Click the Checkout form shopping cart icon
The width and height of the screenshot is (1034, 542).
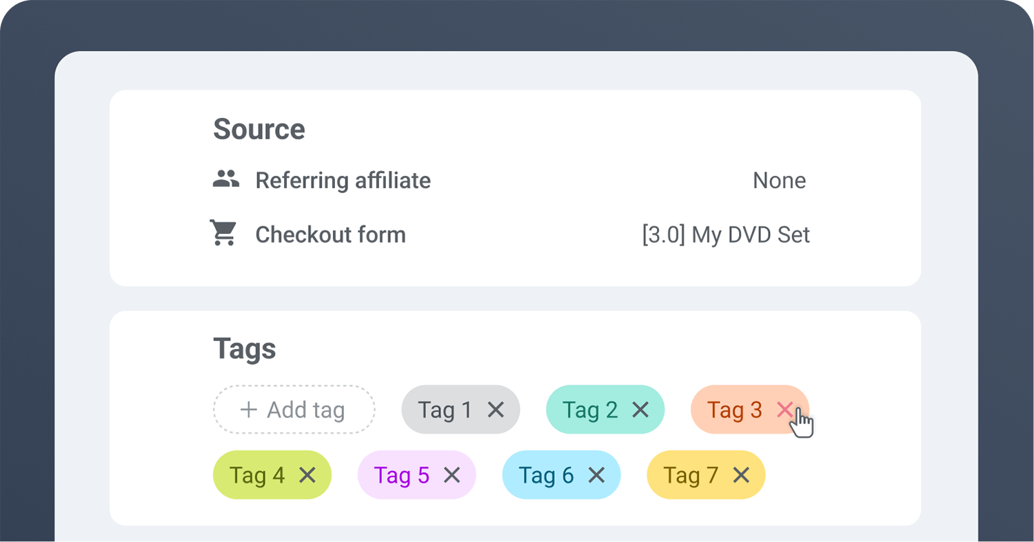click(x=223, y=234)
